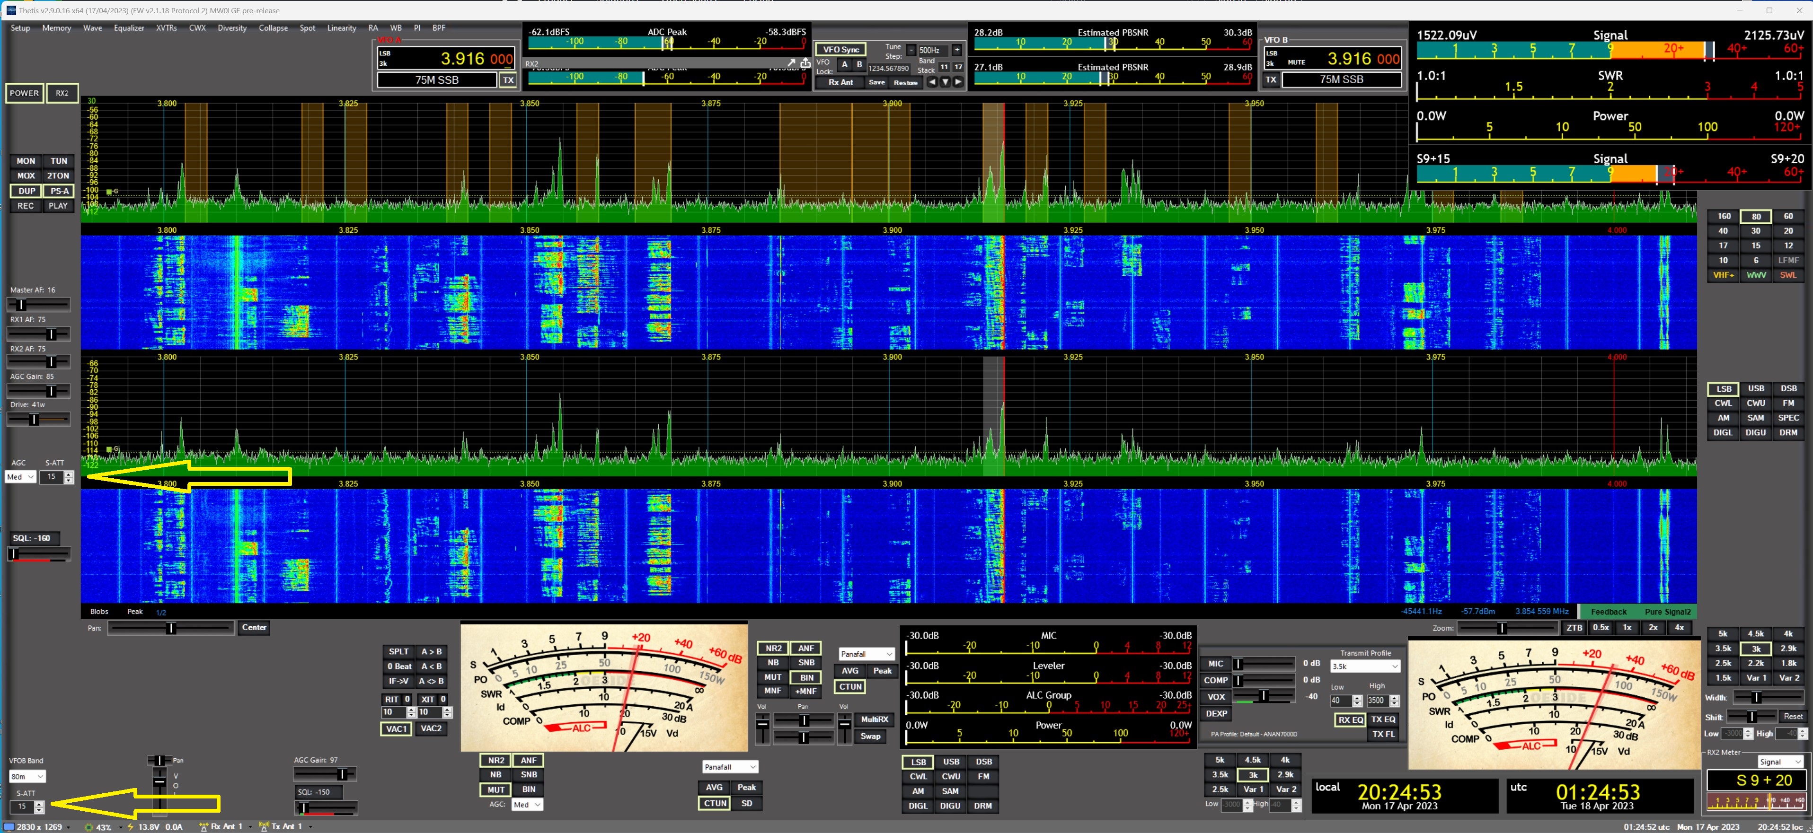The width and height of the screenshot is (1813, 833).
Task: Click the Rx Ant 1 antenna icon
Action: click(x=203, y=827)
